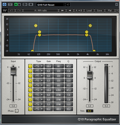The height and width of the screenshot is (125, 120).
Task: Toggle band 1 on/off button
Action: click(x=30, y=66)
